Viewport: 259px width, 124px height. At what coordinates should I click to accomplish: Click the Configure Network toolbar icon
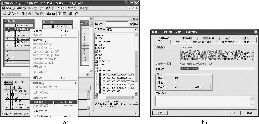tap(70, 14)
